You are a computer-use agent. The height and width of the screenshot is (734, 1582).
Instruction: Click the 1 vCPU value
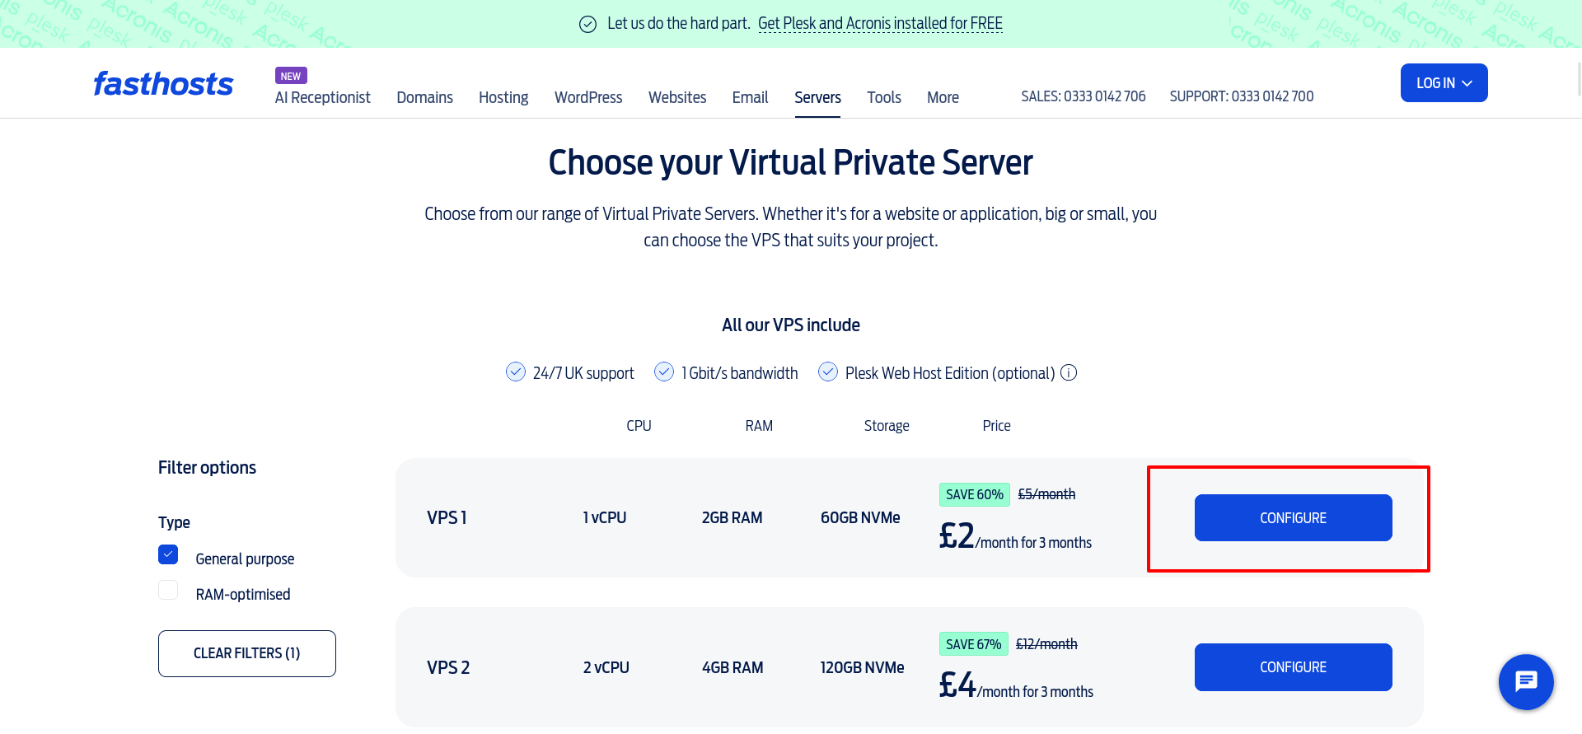(605, 517)
